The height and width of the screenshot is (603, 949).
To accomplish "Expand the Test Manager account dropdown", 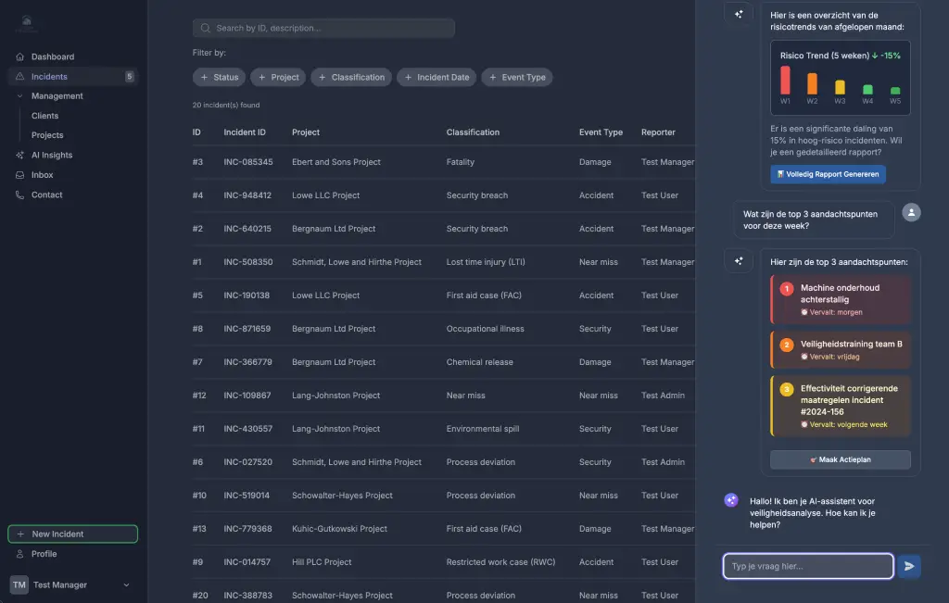I will point(126,585).
